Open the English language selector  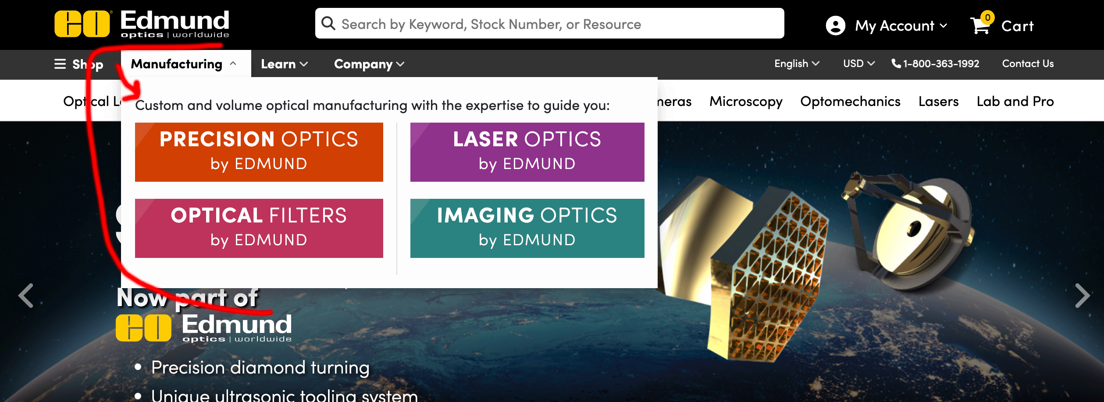[x=796, y=63]
